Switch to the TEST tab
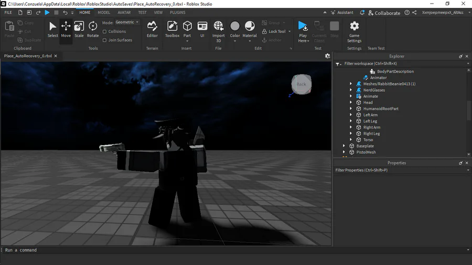 142,13
